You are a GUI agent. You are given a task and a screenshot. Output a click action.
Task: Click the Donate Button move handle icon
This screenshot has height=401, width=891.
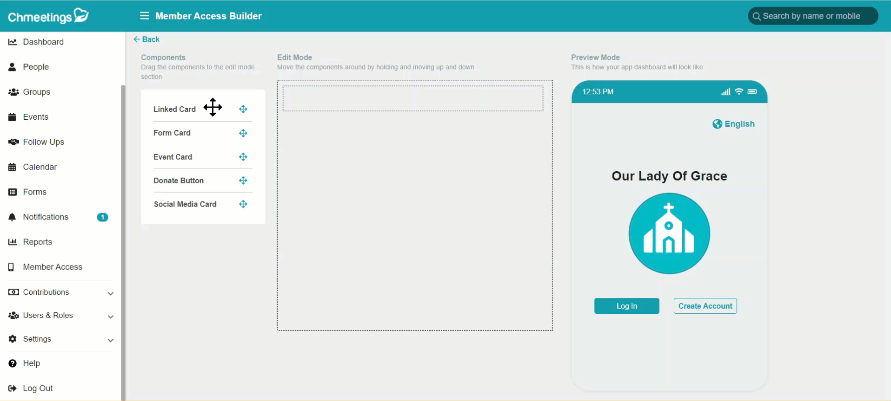pyautogui.click(x=243, y=181)
